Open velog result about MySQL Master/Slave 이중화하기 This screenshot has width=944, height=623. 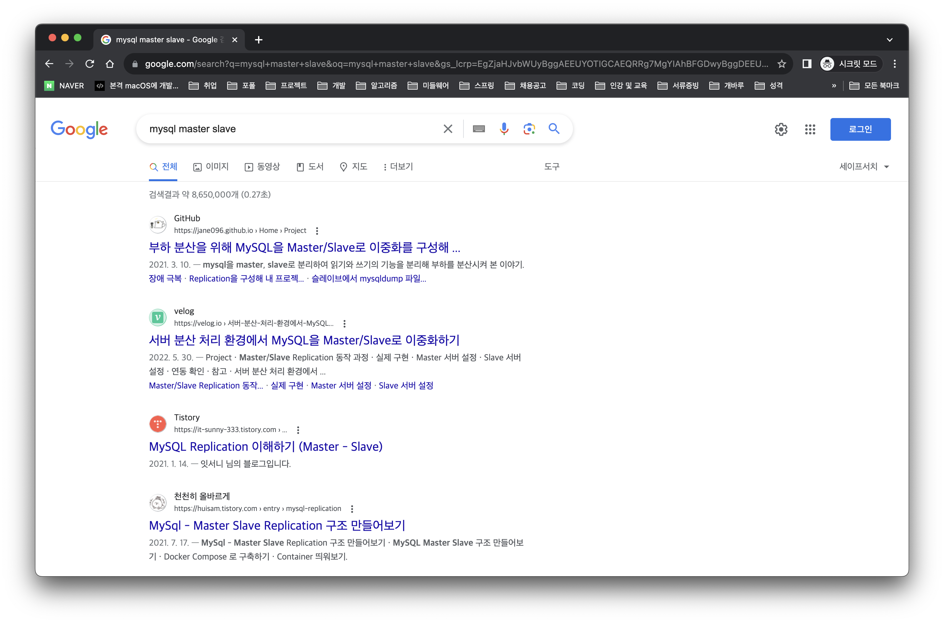304,340
